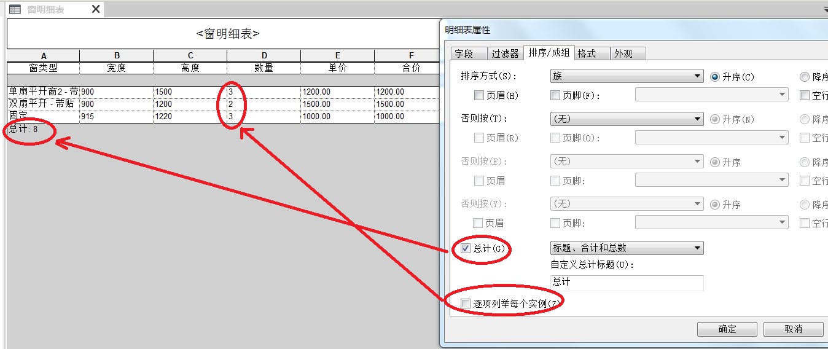
Task: Open the 页脚(F) options dropdown
Action: pyautogui.click(x=711, y=95)
